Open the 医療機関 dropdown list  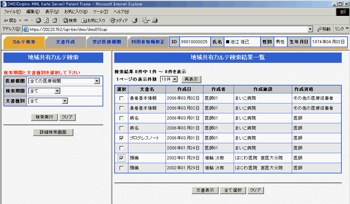click(97, 81)
